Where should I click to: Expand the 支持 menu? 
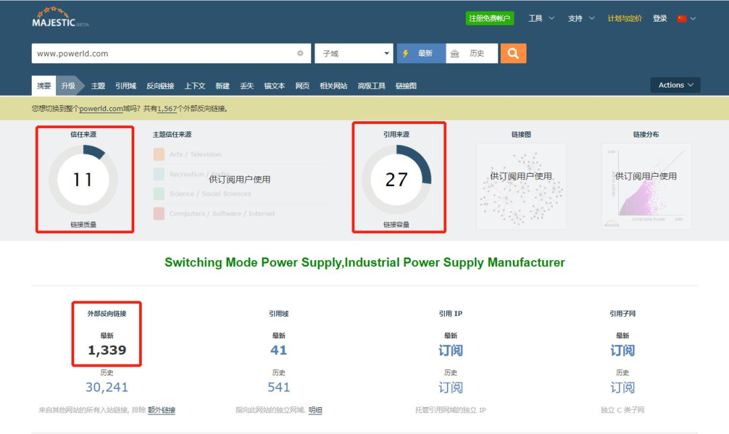pos(581,19)
